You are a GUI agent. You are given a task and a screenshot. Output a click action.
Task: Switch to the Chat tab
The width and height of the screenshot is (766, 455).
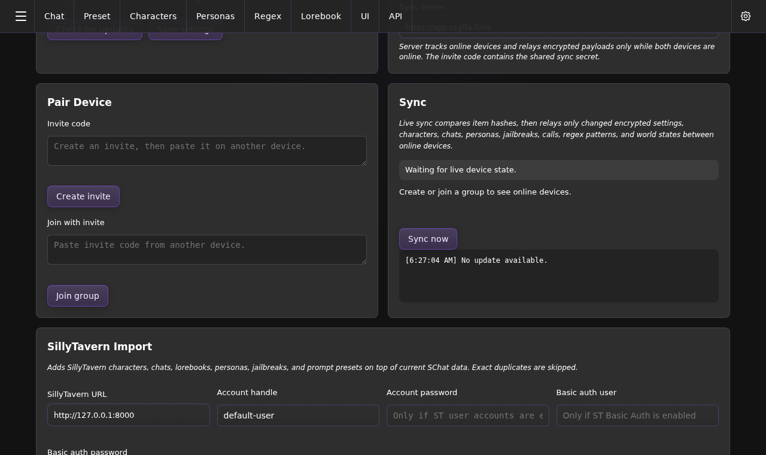pyautogui.click(x=54, y=16)
